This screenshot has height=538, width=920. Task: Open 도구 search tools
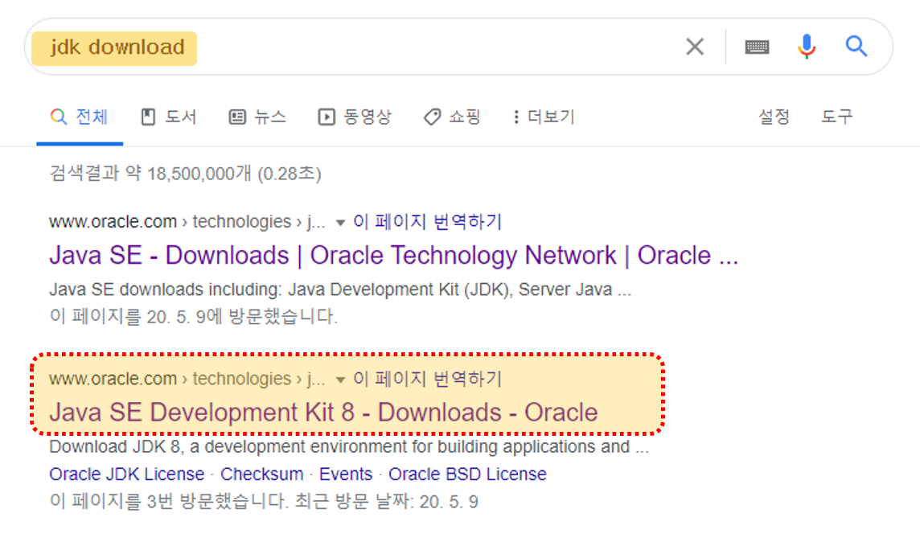coord(836,117)
